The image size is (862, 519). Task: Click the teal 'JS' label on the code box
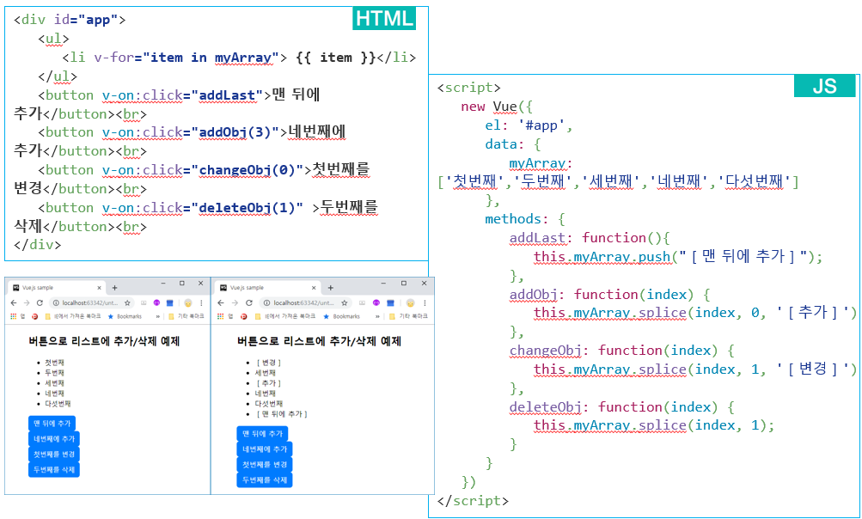(825, 86)
